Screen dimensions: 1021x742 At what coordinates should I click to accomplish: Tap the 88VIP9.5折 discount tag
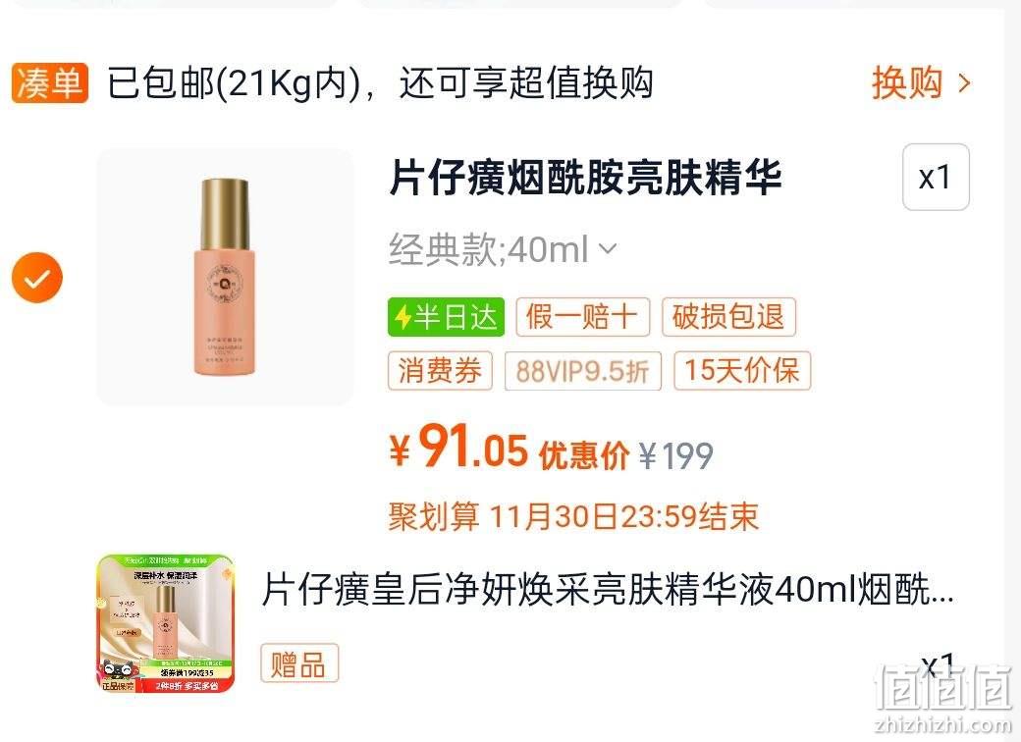point(583,371)
